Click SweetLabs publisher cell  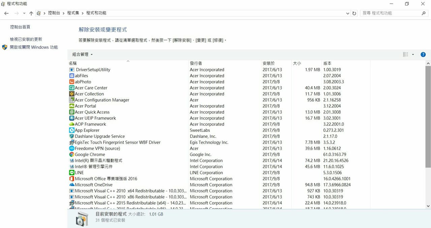pos(200,130)
